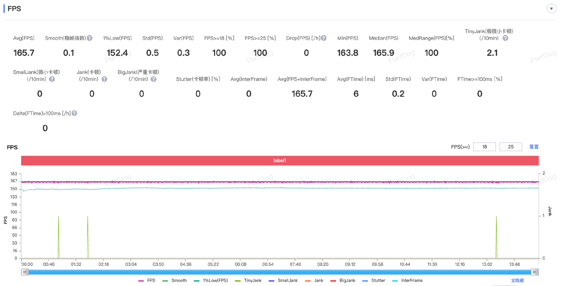
Task: Click the FPS threshold field showing 25
Action: point(510,147)
